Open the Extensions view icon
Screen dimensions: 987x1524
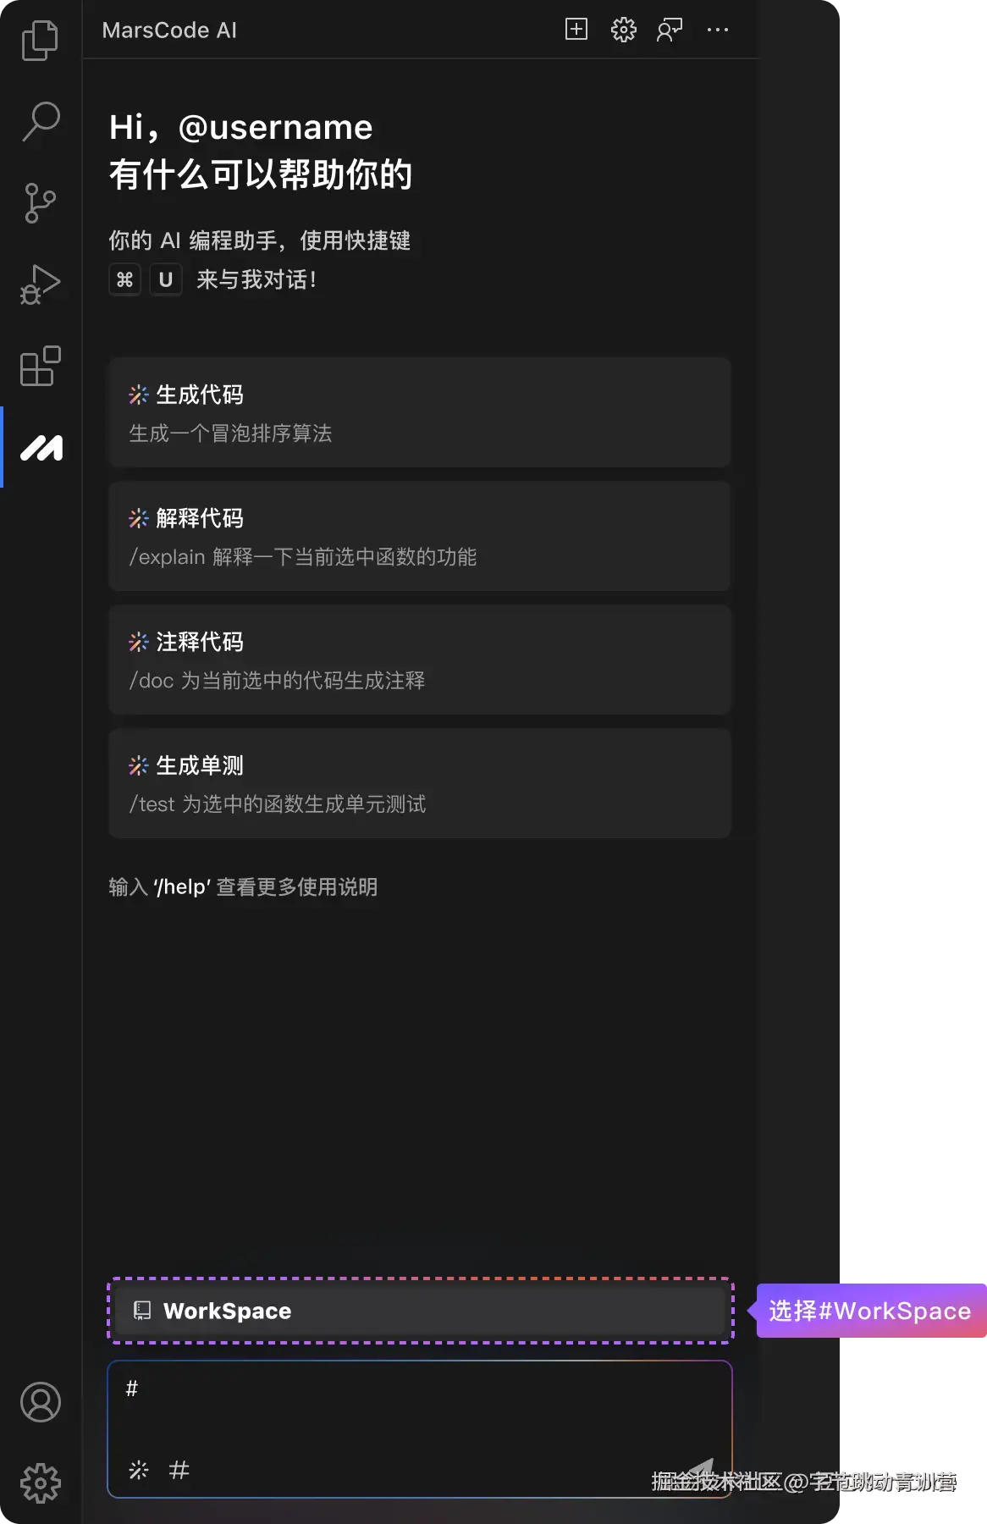[x=40, y=366]
